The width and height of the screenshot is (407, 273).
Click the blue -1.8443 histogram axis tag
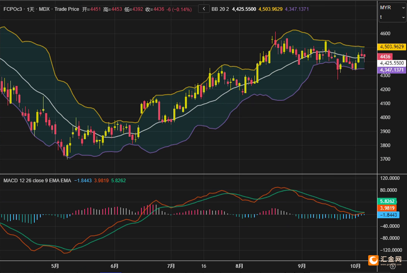click(x=388, y=215)
